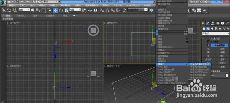Open the Rendered Frame Window teapot icon
The image size is (230, 103).
click(x=199, y=10)
